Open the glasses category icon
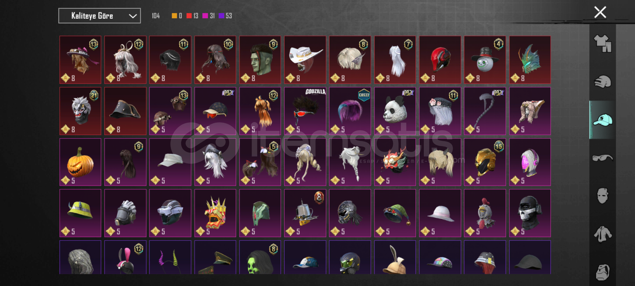 click(602, 158)
